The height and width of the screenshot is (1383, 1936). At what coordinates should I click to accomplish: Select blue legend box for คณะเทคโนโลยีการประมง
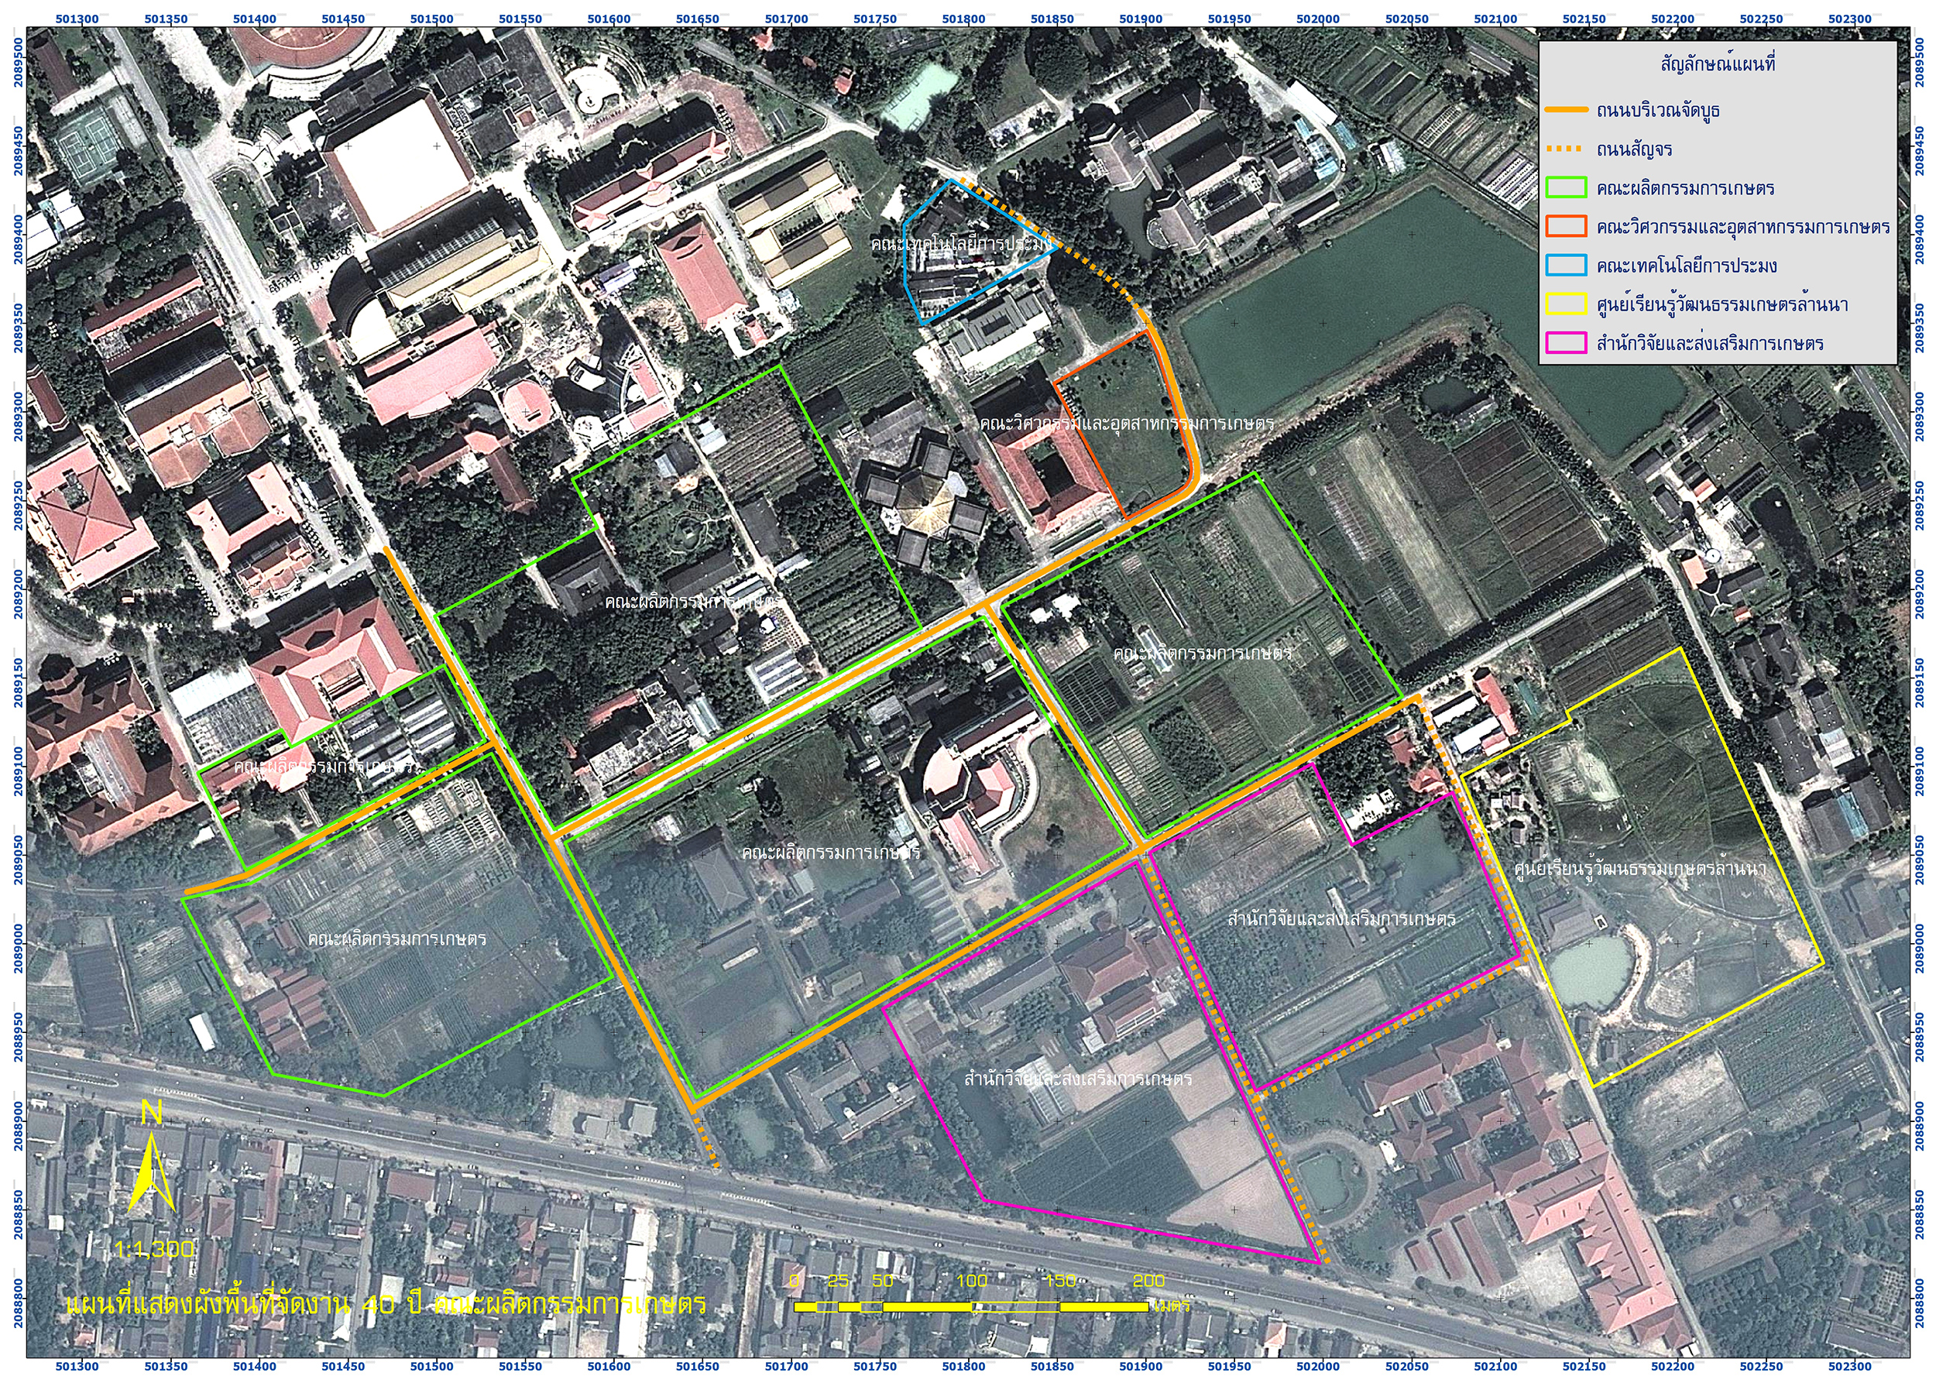tap(1566, 265)
